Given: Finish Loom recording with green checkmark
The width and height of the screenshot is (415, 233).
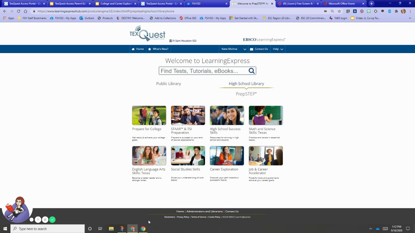Looking at the screenshot, I should (52, 220).
